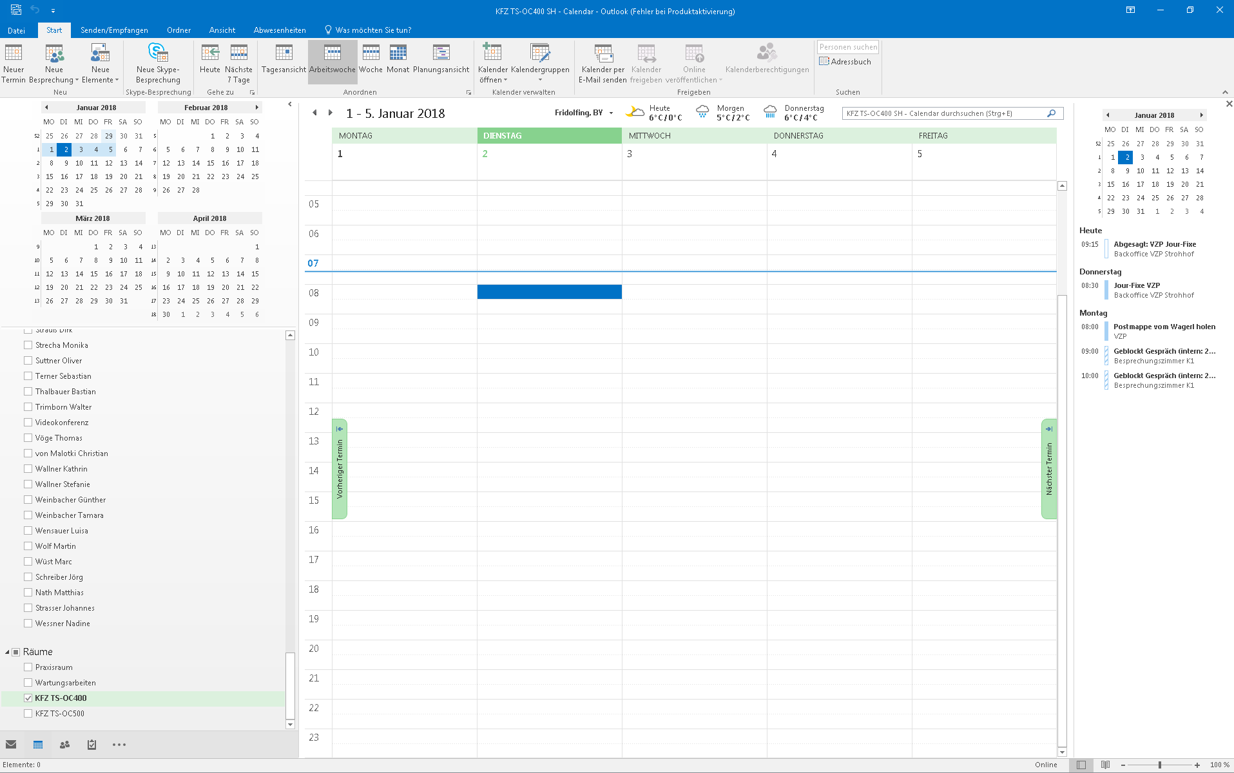The height and width of the screenshot is (773, 1234).
Task: Check the Strecha Monika calendar
Action: click(28, 345)
